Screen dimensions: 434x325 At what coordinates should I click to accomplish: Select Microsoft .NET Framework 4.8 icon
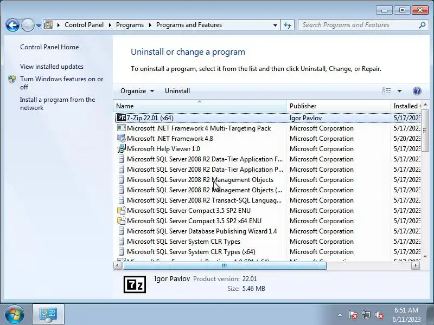click(x=121, y=138)
